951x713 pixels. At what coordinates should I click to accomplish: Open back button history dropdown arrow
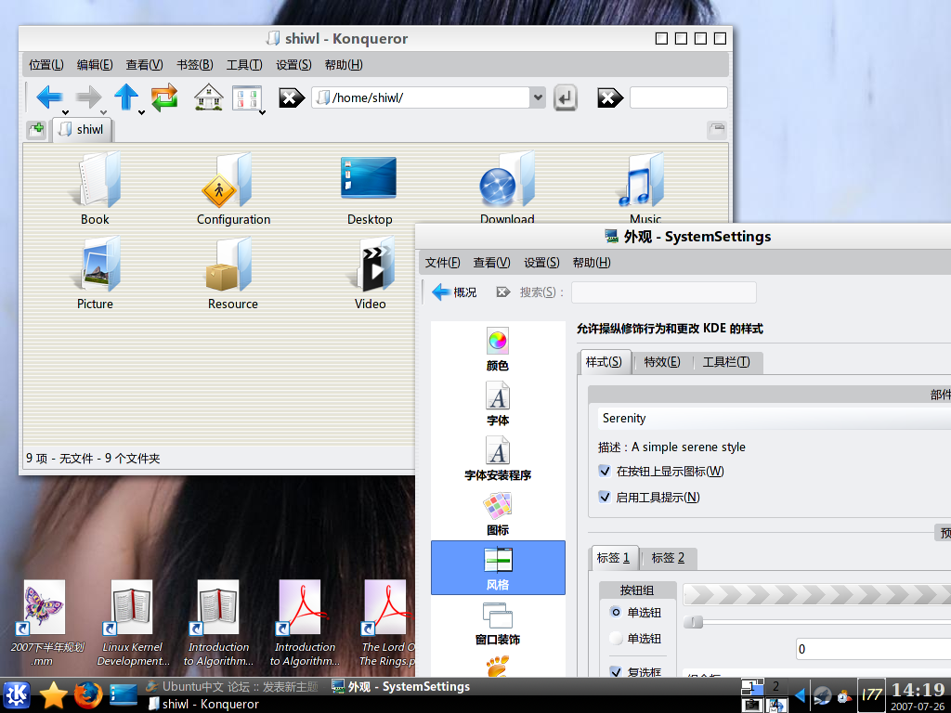coord(66,112)
